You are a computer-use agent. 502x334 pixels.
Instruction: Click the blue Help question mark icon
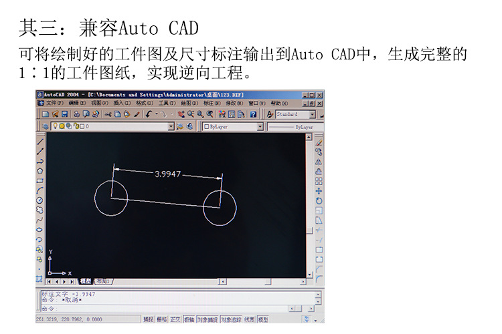pyautogui.click(x=253, y=114)
